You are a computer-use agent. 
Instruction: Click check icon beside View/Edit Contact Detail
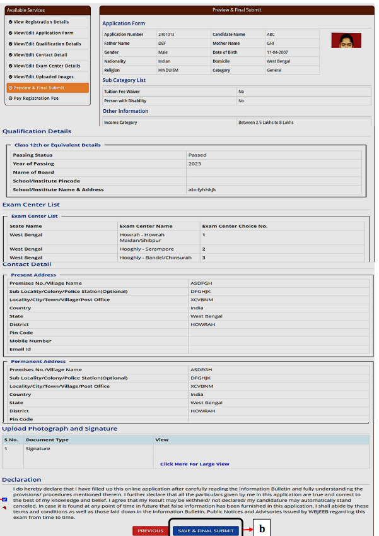9,55
